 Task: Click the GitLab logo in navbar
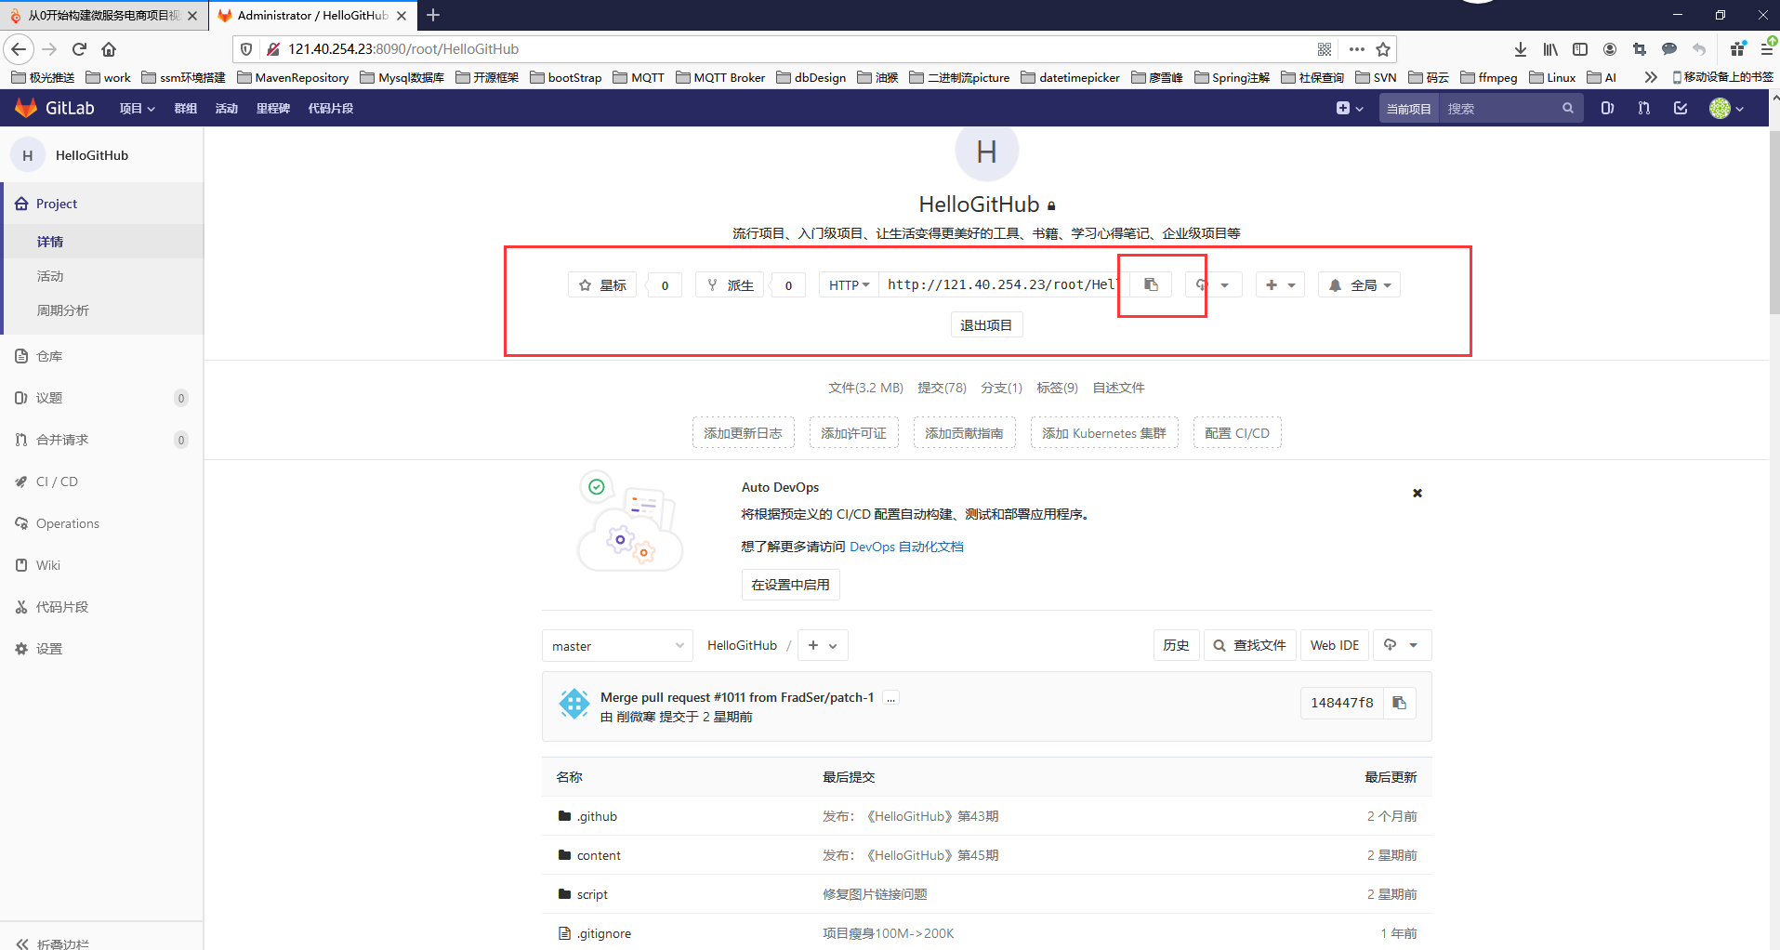click(x=55, y=108)
